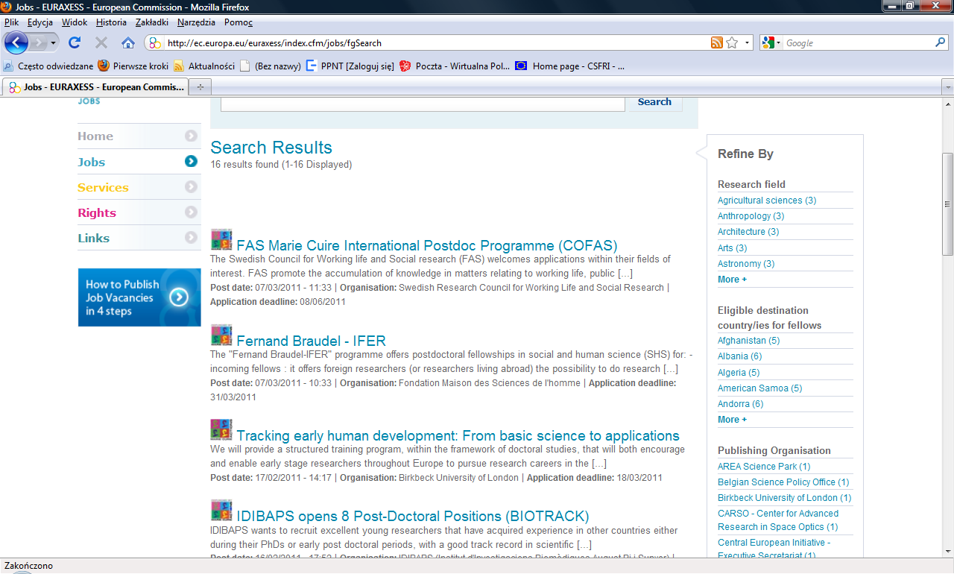Click the arrow icon next to Jobs

(192, 161)
